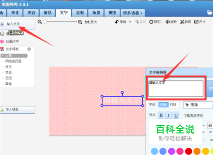Toggle underline U style
213x155 pixels.
176,115
